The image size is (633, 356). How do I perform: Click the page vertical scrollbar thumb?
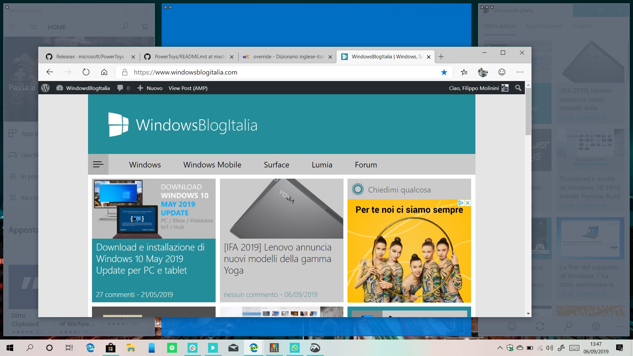click(x=528, y=111)
